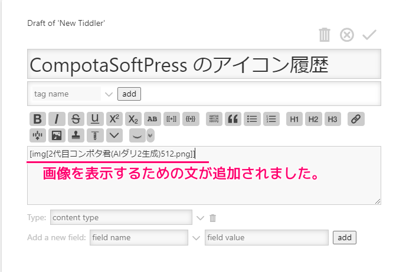Apply heading level H2
This screenshot has width=406, height=272.
click(x=313, y=119)
